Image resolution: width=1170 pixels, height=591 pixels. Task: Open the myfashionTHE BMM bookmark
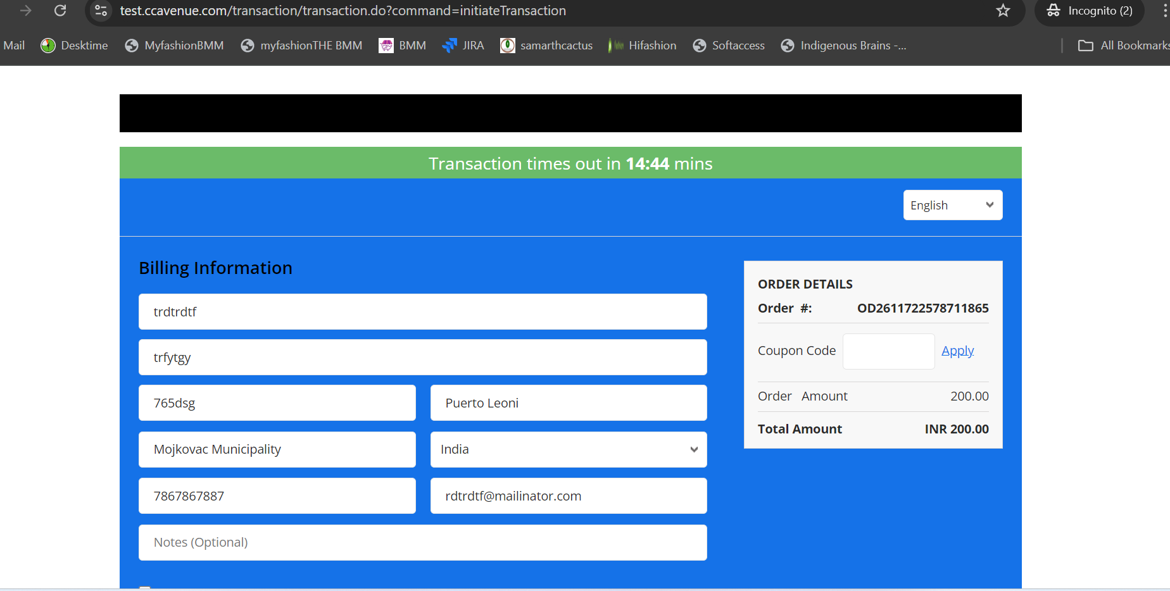(301, 46)
